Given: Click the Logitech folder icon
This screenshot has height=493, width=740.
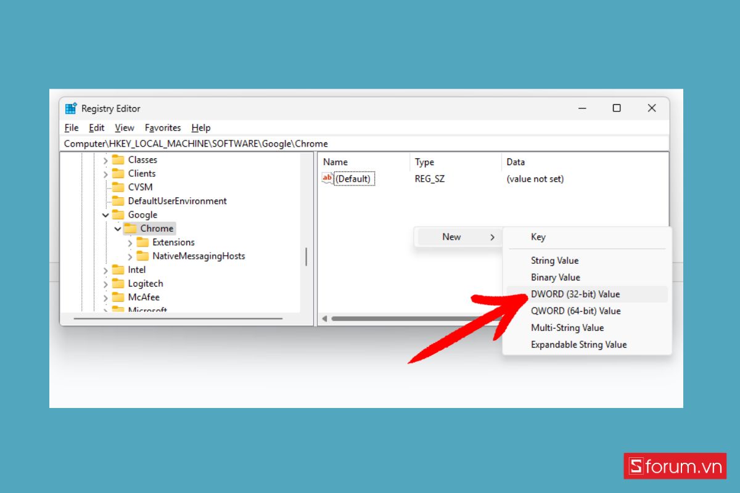Looking at the screenshot, I should (x=118, y=283).
